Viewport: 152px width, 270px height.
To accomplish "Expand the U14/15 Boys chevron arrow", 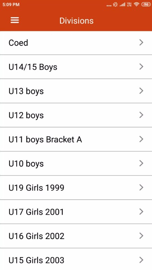I will point(141,67).
